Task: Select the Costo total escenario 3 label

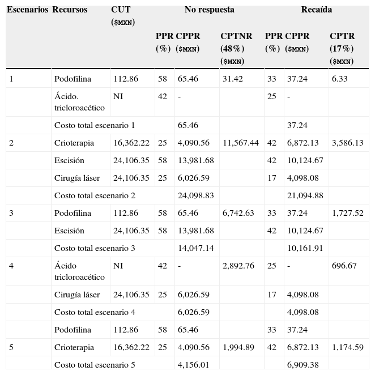Action: (x=95, y=249)
